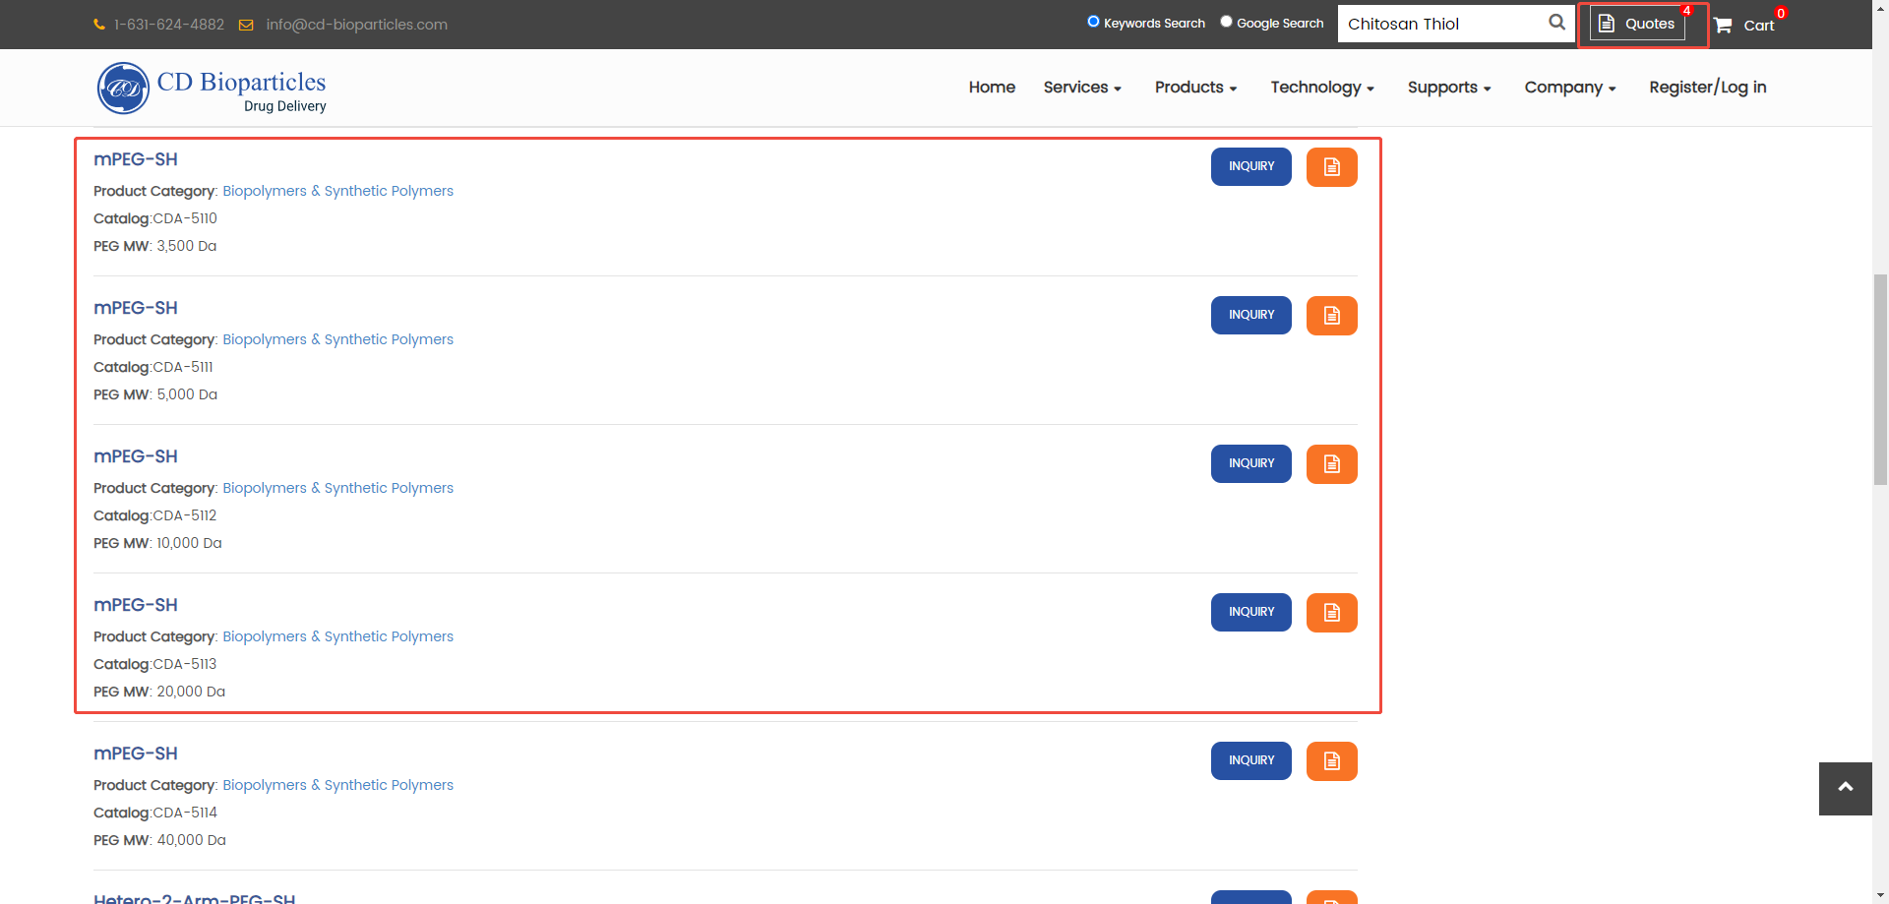Viewport: 1889px width, 904px height.
Task: Click INQUIRY for catalog CDA-5111
Action: click(1251, 316)
